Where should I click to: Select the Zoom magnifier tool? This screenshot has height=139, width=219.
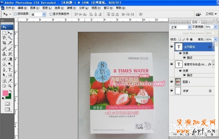10,86
